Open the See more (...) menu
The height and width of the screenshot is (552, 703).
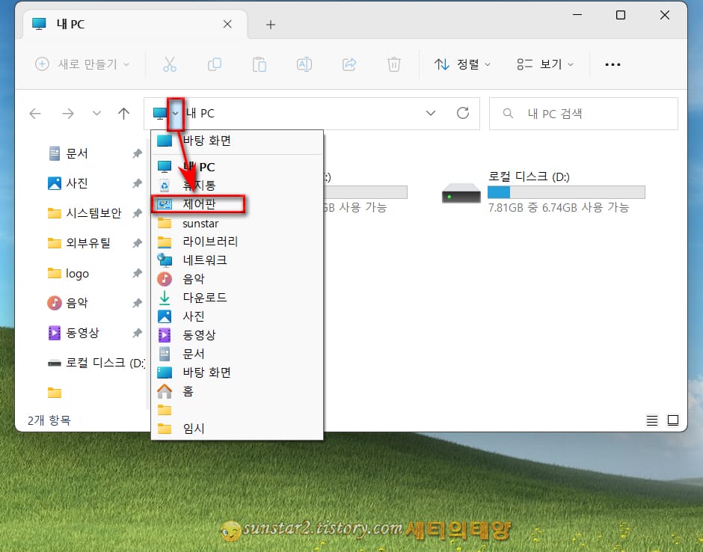[613, 64]
